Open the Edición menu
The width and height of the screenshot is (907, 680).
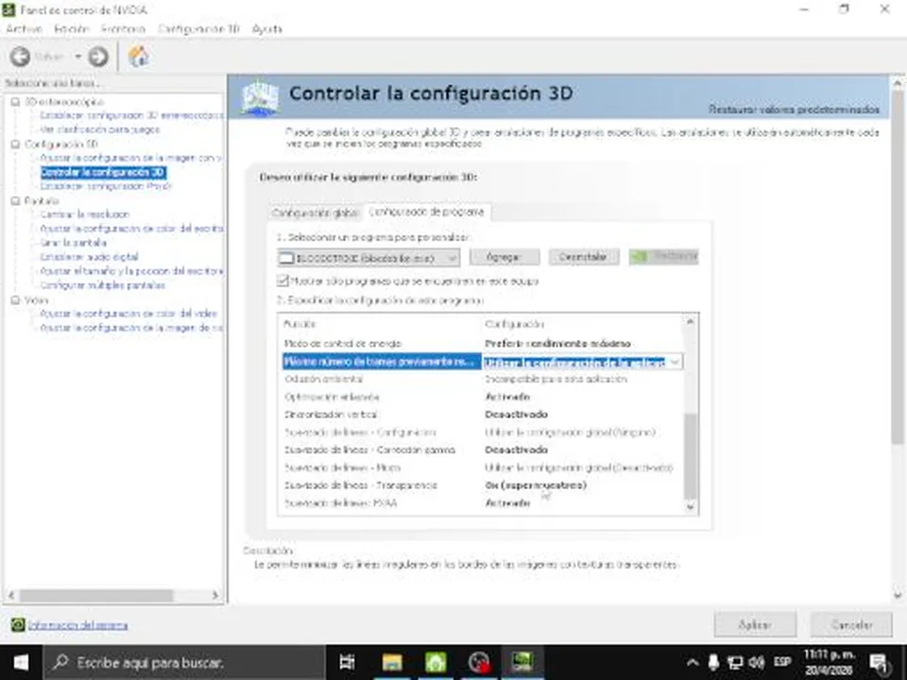71,29
